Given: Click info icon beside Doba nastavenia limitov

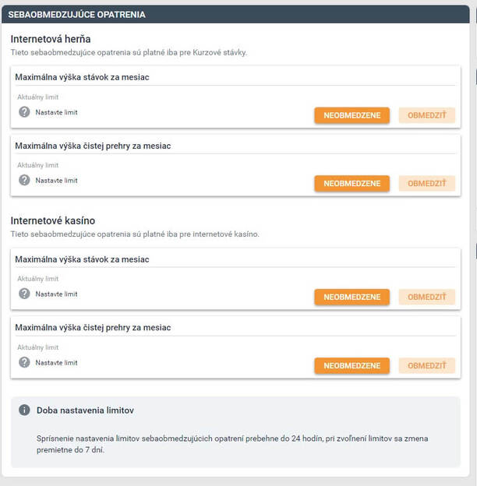Looking at the screenshot, I should click(x=24, y=410).
